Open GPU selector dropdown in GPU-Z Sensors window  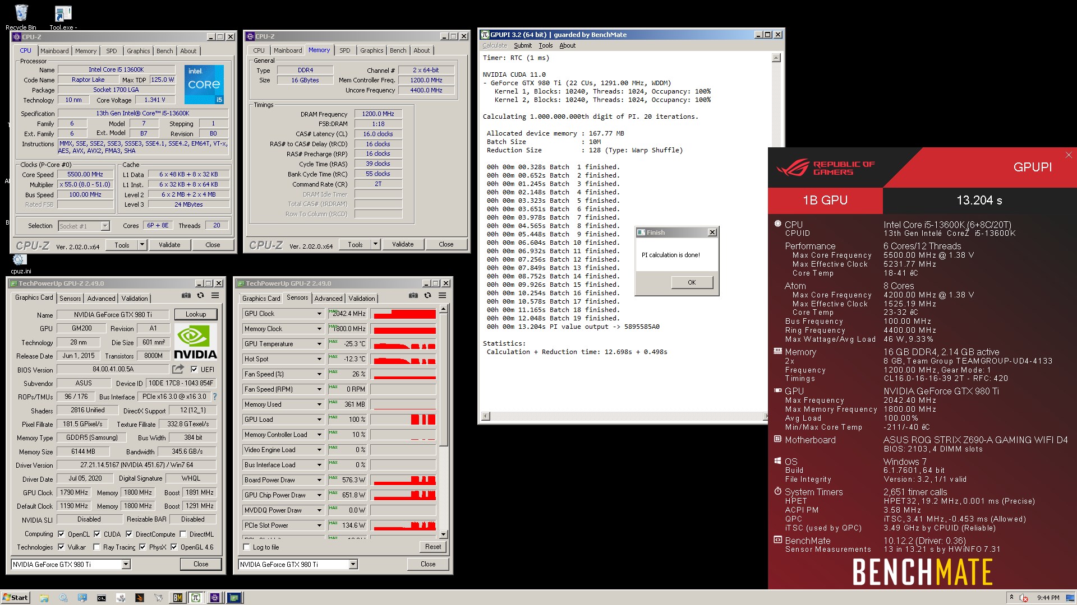[x=353, y=564]
